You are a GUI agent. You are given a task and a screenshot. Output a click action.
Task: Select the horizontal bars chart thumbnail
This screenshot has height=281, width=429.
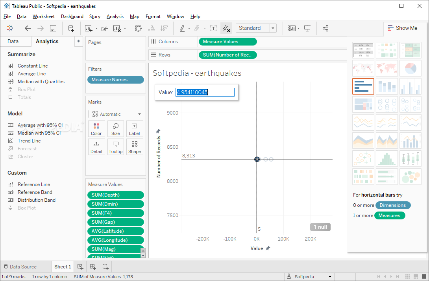363,86
